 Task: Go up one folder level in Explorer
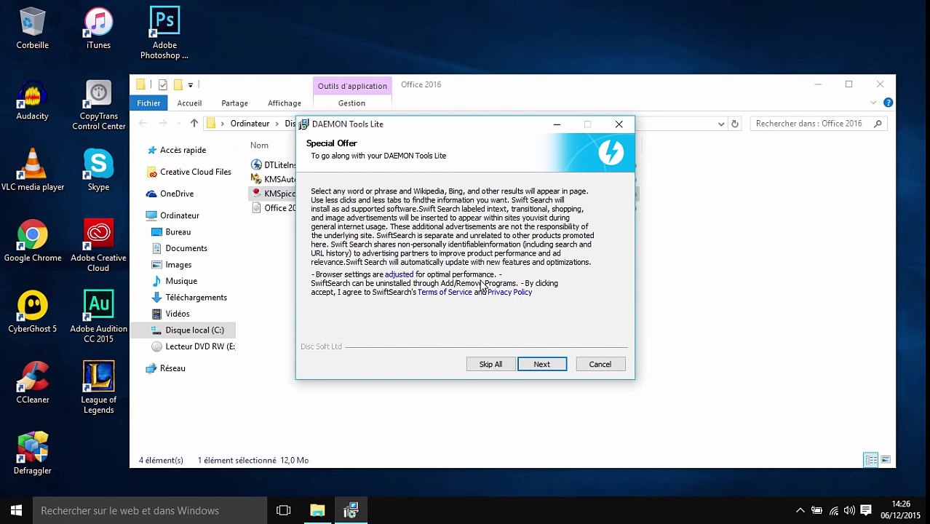194,123
